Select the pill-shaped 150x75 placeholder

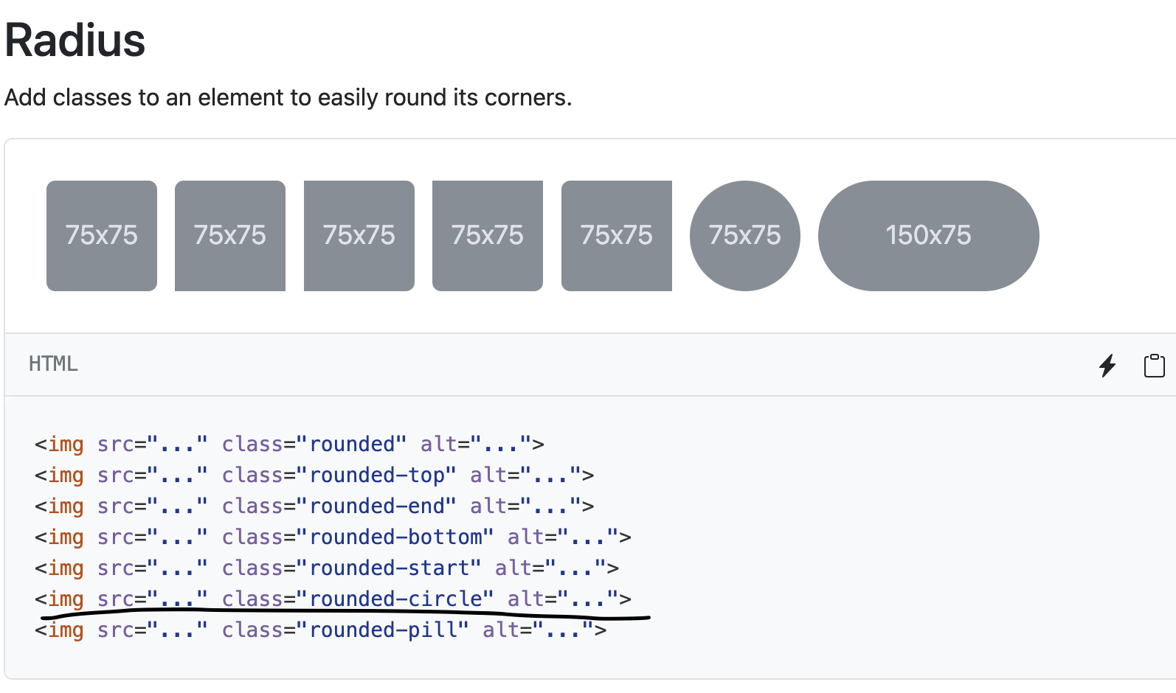pos(929,236)
